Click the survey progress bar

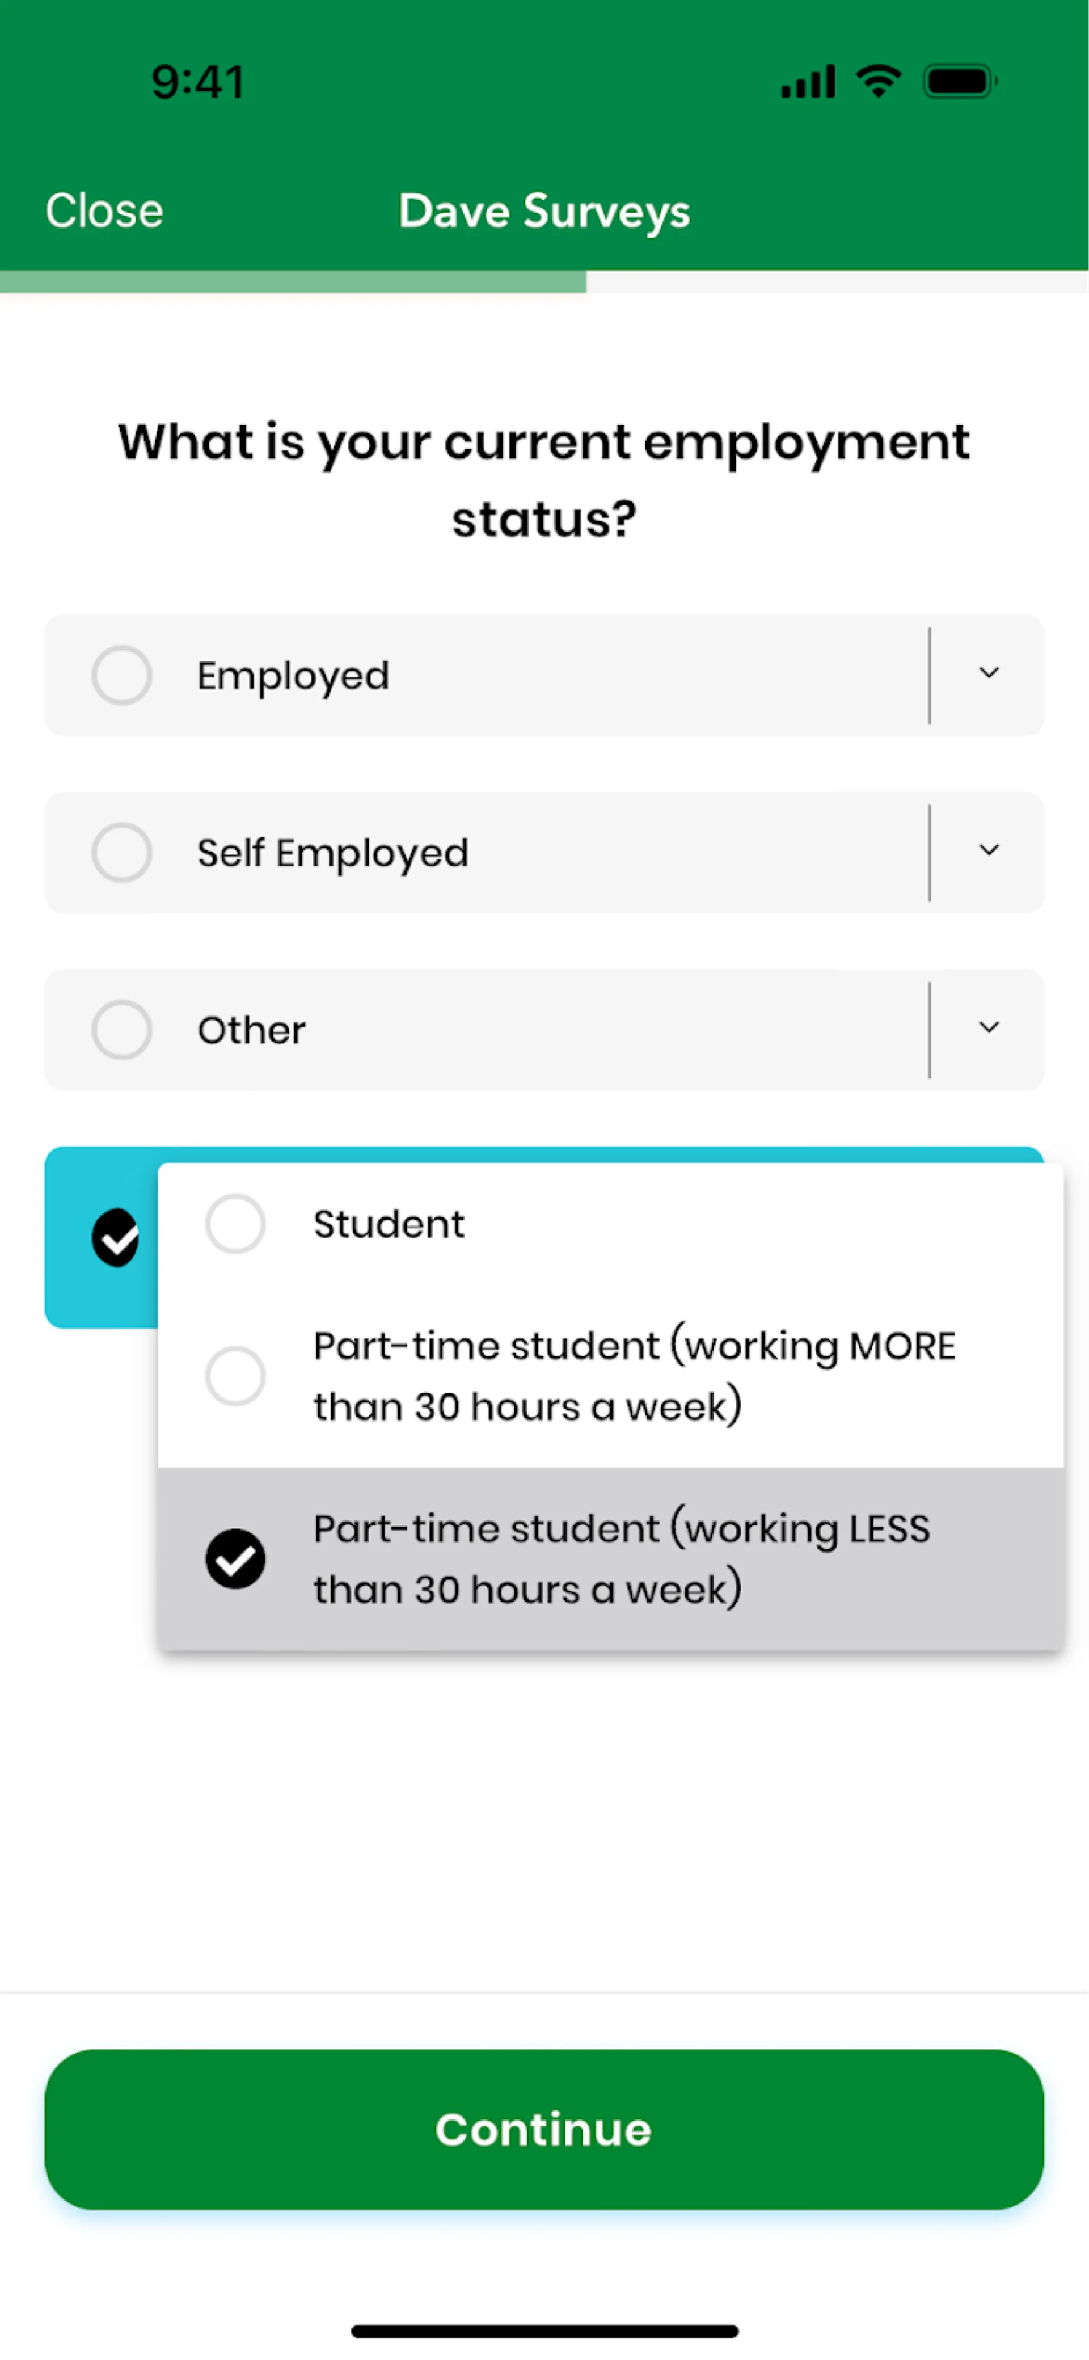(544, 281)
